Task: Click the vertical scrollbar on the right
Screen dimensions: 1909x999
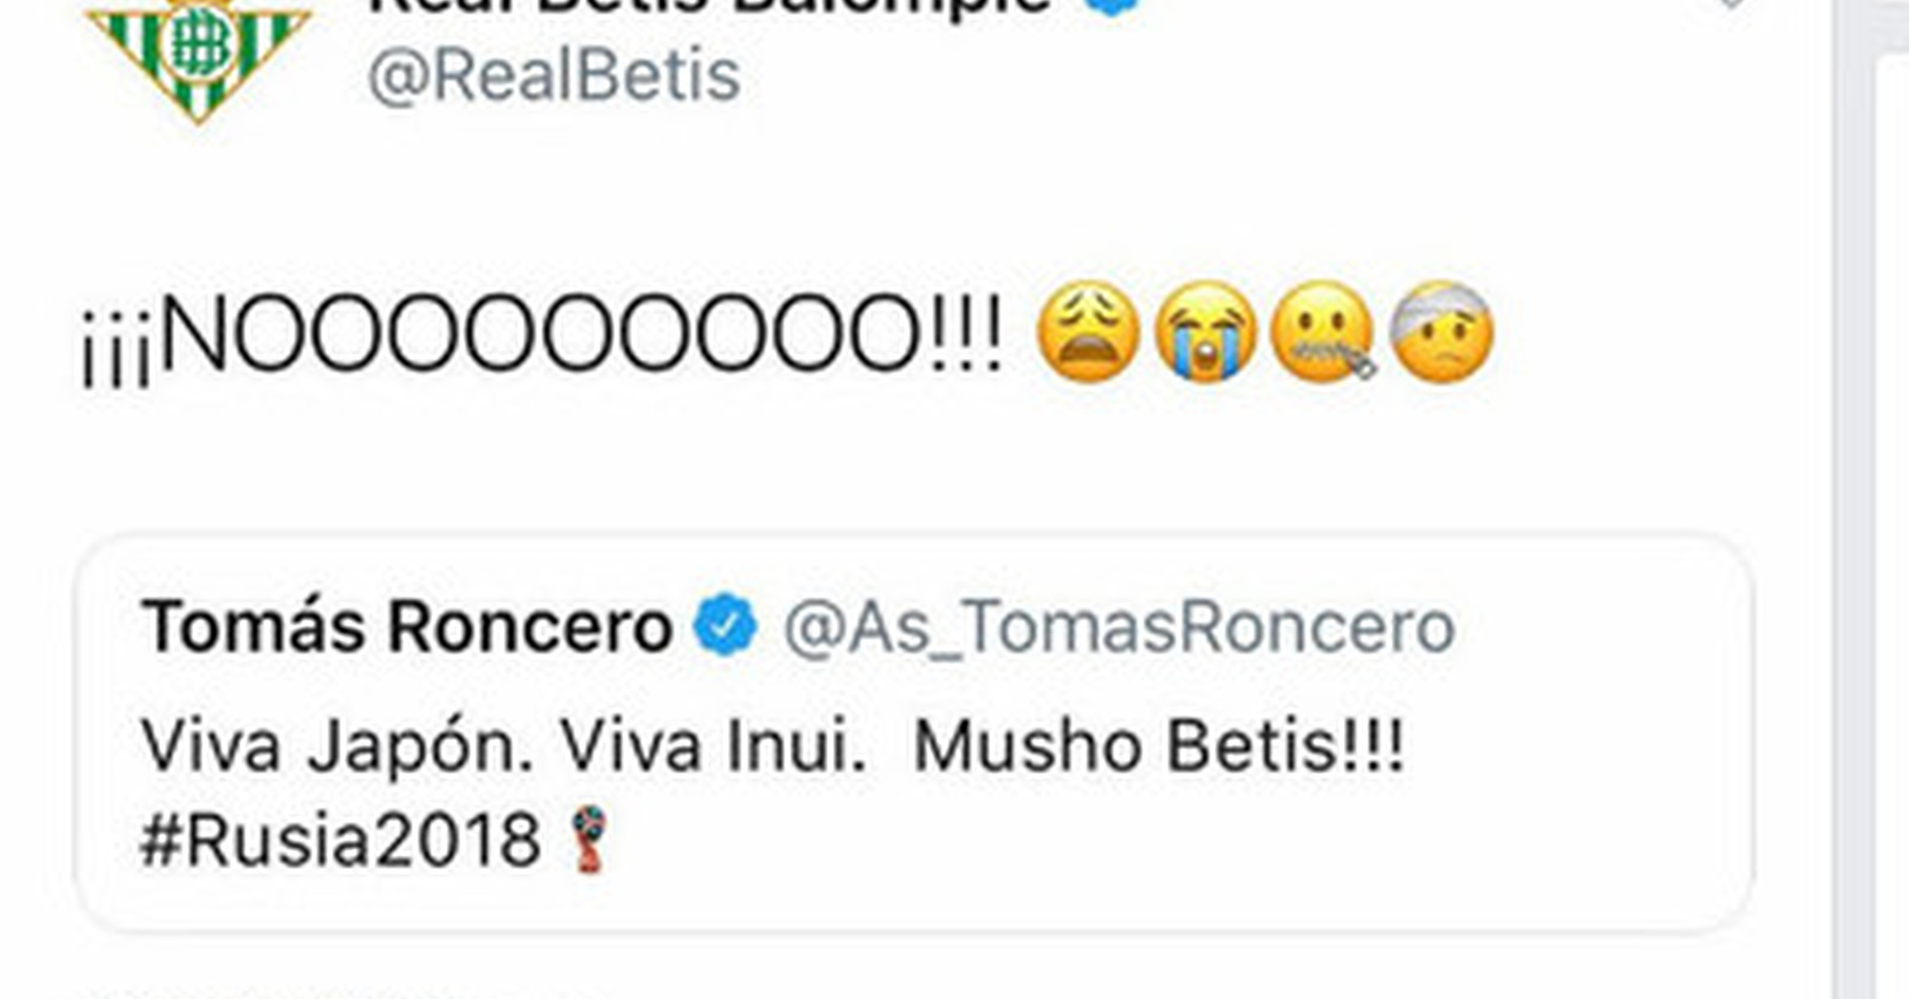Action: [x=1852, y=487]
